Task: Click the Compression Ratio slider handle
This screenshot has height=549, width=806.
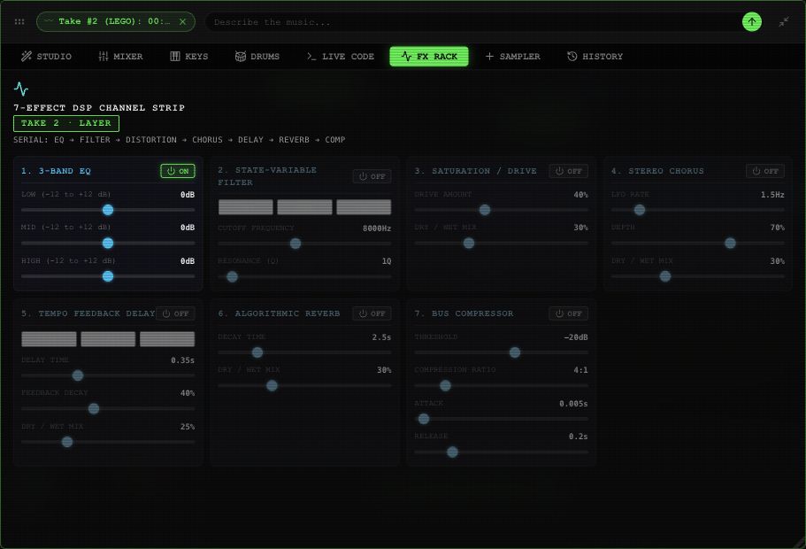Action: pyautogui.click(x=446, y=385)
